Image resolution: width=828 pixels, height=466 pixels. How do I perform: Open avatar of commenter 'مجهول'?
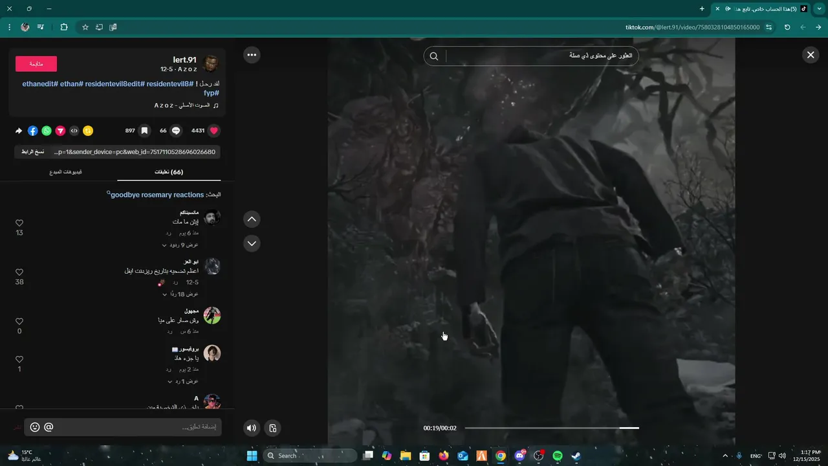pos(212,316)
